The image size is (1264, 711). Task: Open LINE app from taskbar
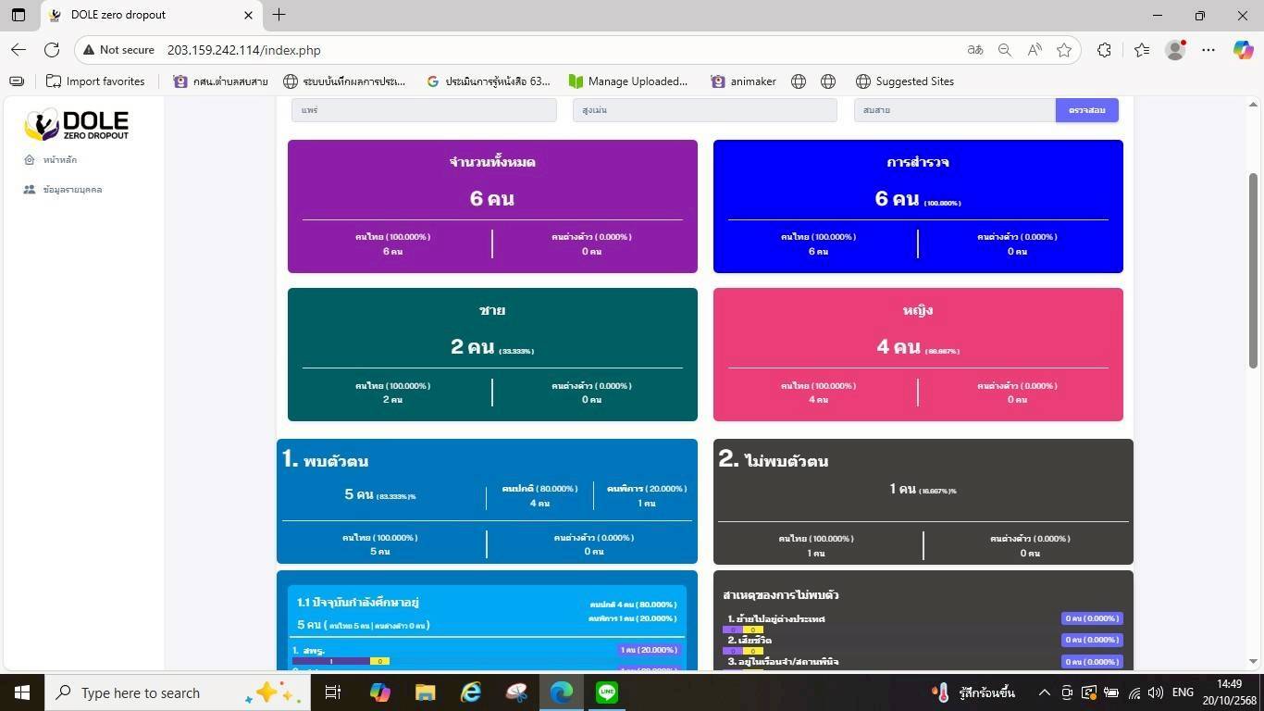[607, 692]
